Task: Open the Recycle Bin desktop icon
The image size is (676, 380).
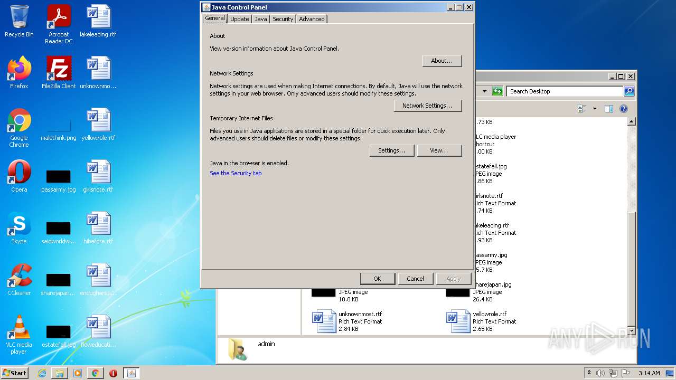Action: click(19, 21)
